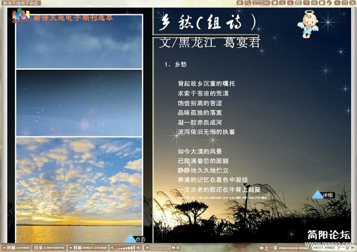The height and width of the screenshot is (252, 357).
Task: Maximize the magazine window
Action: pos(345,3)
